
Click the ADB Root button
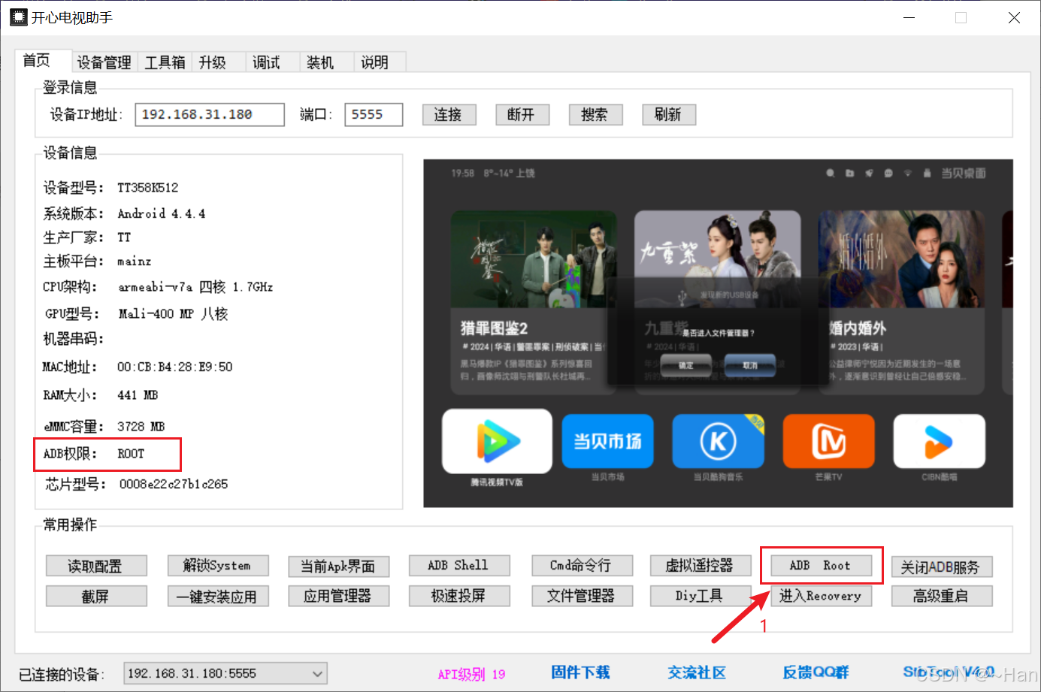[821, 565]
